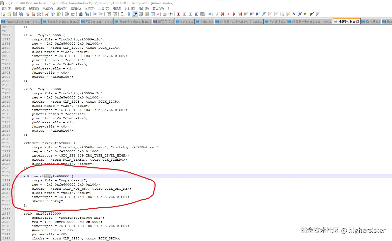
Task: Open the 编辑(E) menu
Action: (20, 9)
